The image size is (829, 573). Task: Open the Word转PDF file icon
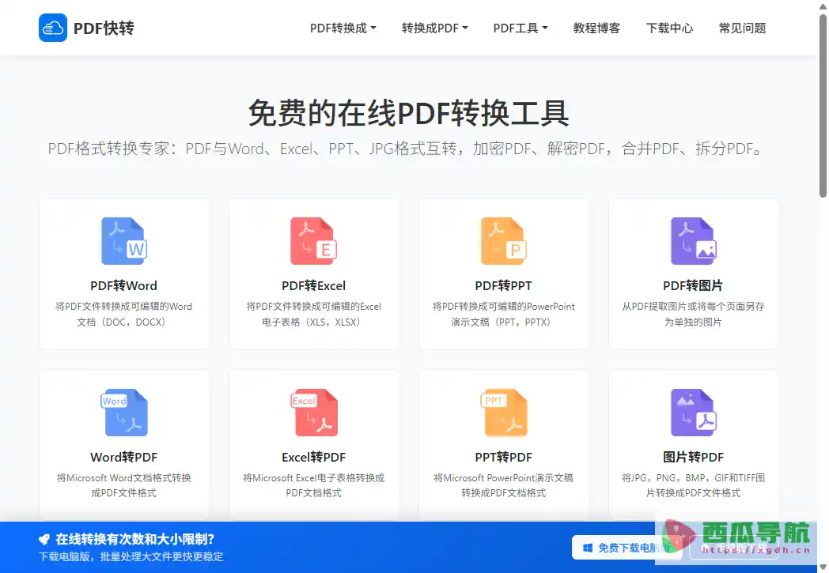[124, 413]
